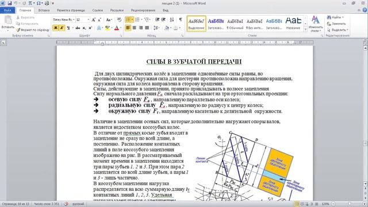Image resolution: width=368 pixels, height=207 pixels.
Task: Apply red font color
Action: click(x=117, y=28)
